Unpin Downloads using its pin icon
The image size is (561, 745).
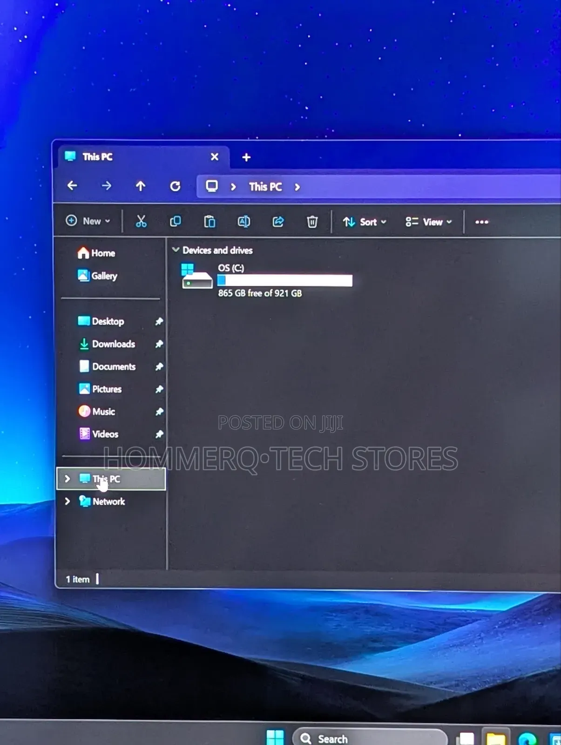tap(159, 344)
